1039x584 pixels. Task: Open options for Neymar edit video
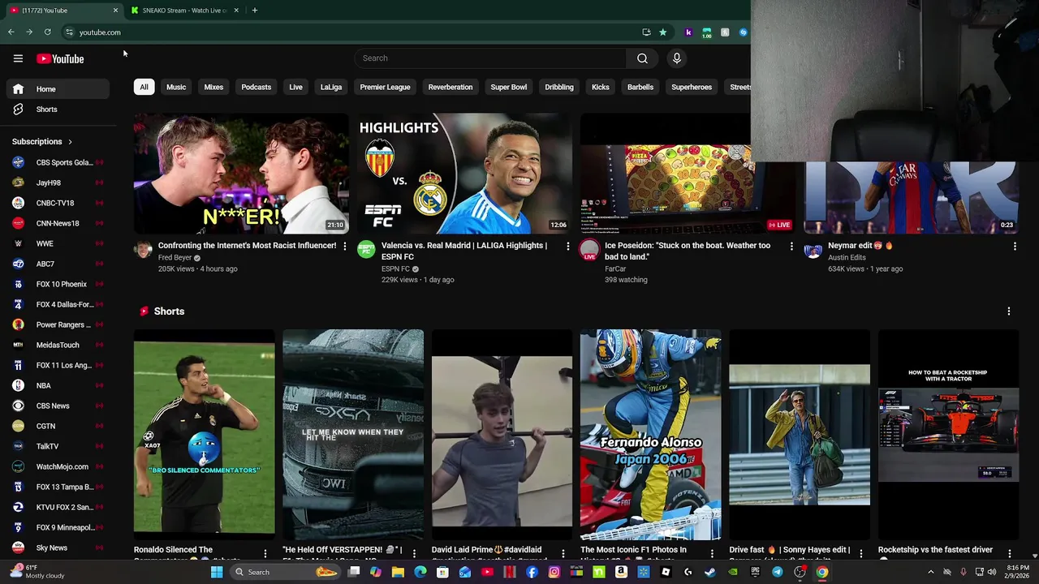(1014, 246)
